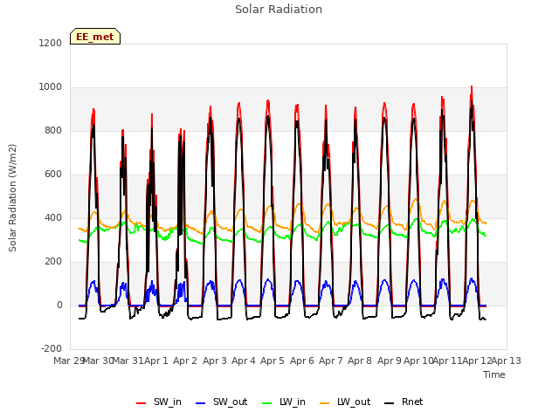Image resolution: width=559 pixels, height=419 pixels.
Task: Click the Apr 5 x-axis tick label
Action: click(x=273, y=361)
